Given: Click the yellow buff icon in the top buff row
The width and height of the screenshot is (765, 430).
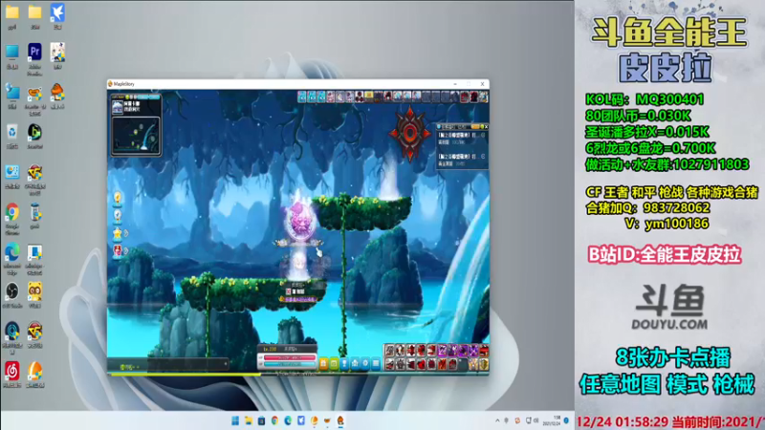Looking at the screenshot, I should (369, 97).
